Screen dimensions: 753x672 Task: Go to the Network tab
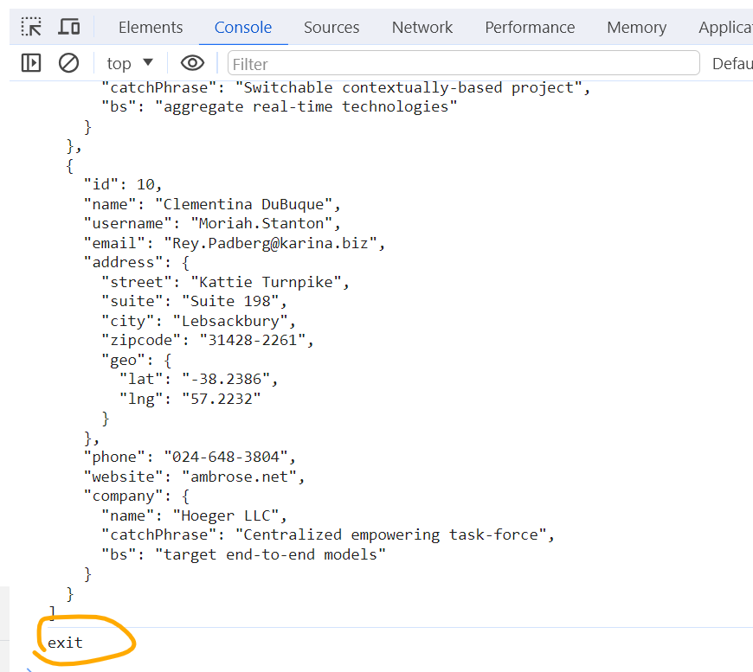[x=422, y=28]
